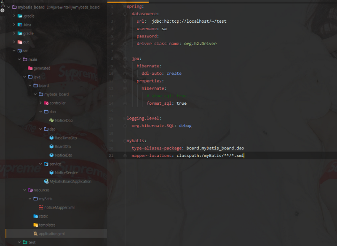
Task: Collapse the resources folder arrow
Action: 24,190
